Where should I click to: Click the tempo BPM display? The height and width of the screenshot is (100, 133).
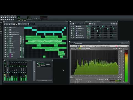[19, 17]
